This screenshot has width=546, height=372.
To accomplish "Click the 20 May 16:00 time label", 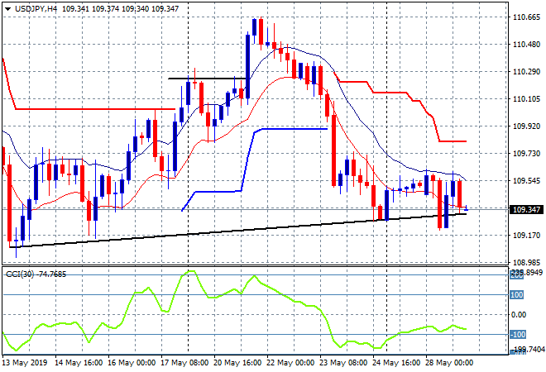I will 237,363.
